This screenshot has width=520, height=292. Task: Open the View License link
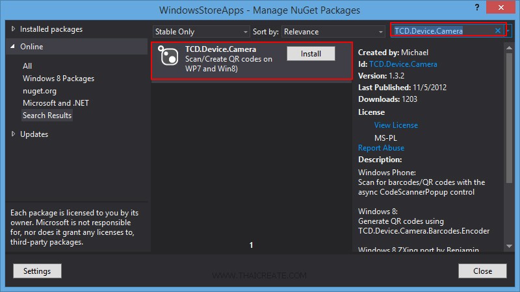[396, 125]
